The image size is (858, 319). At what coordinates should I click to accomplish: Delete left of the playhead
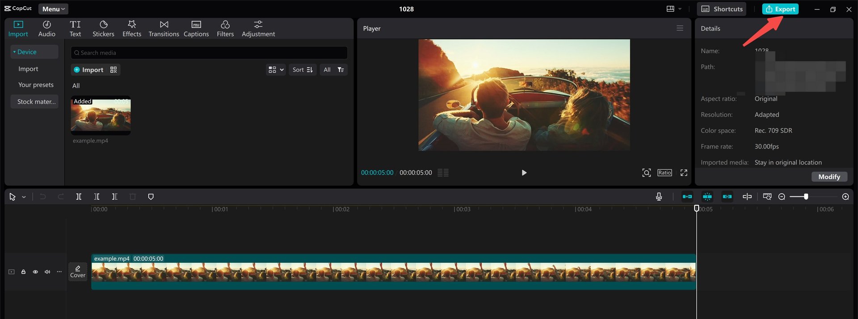97,197
